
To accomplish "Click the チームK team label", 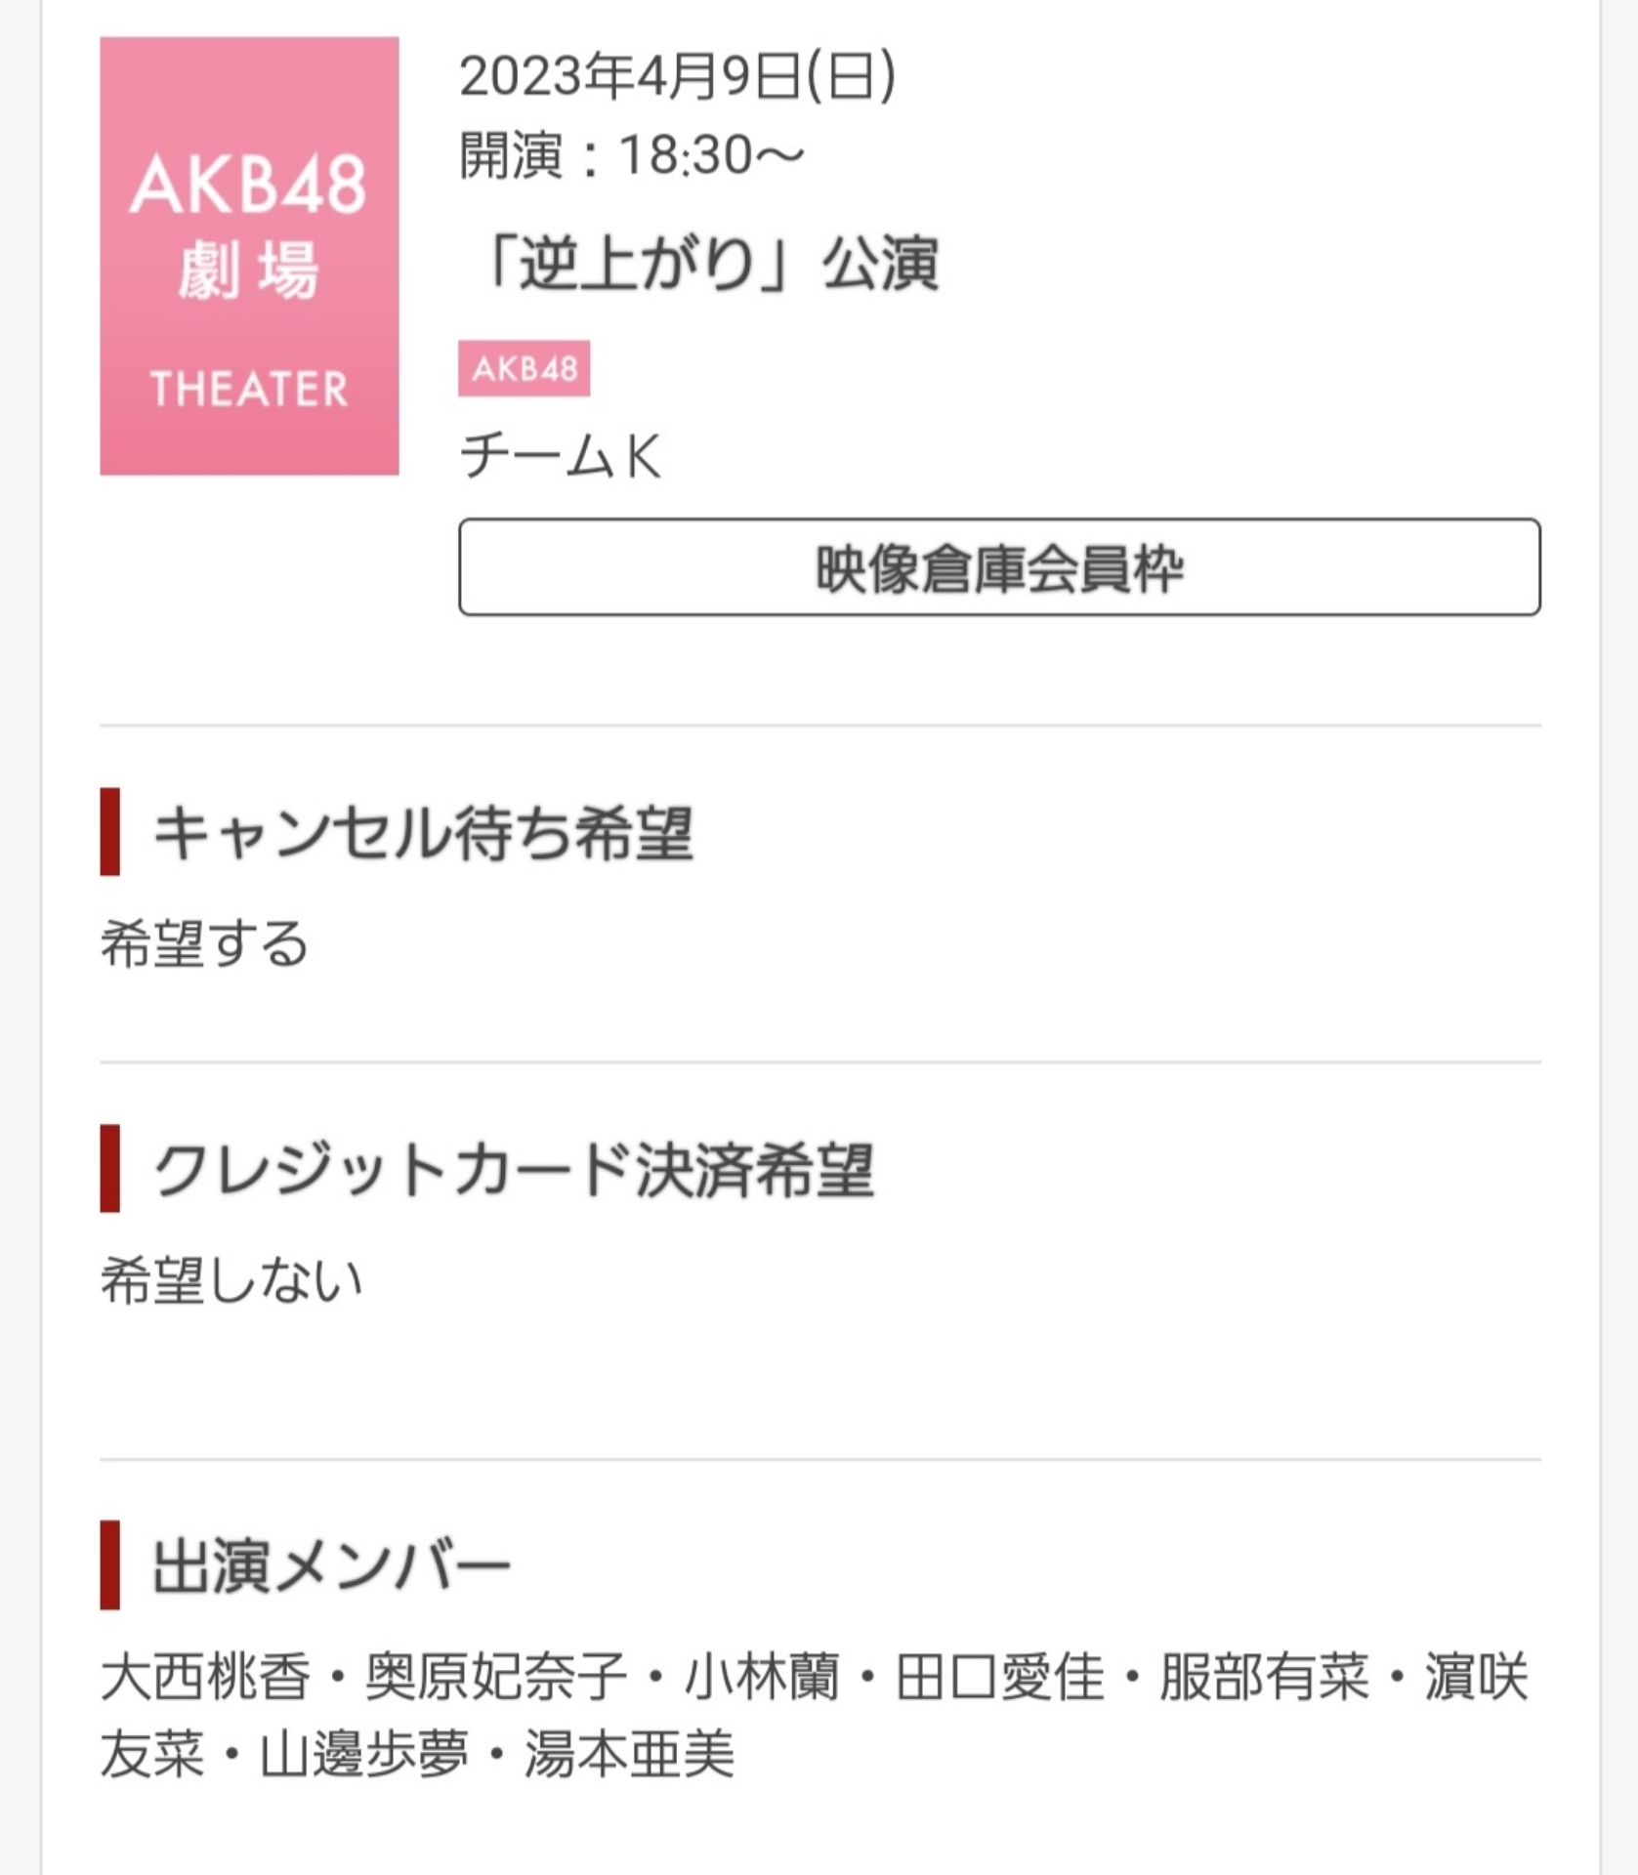I will click(560, 456).
